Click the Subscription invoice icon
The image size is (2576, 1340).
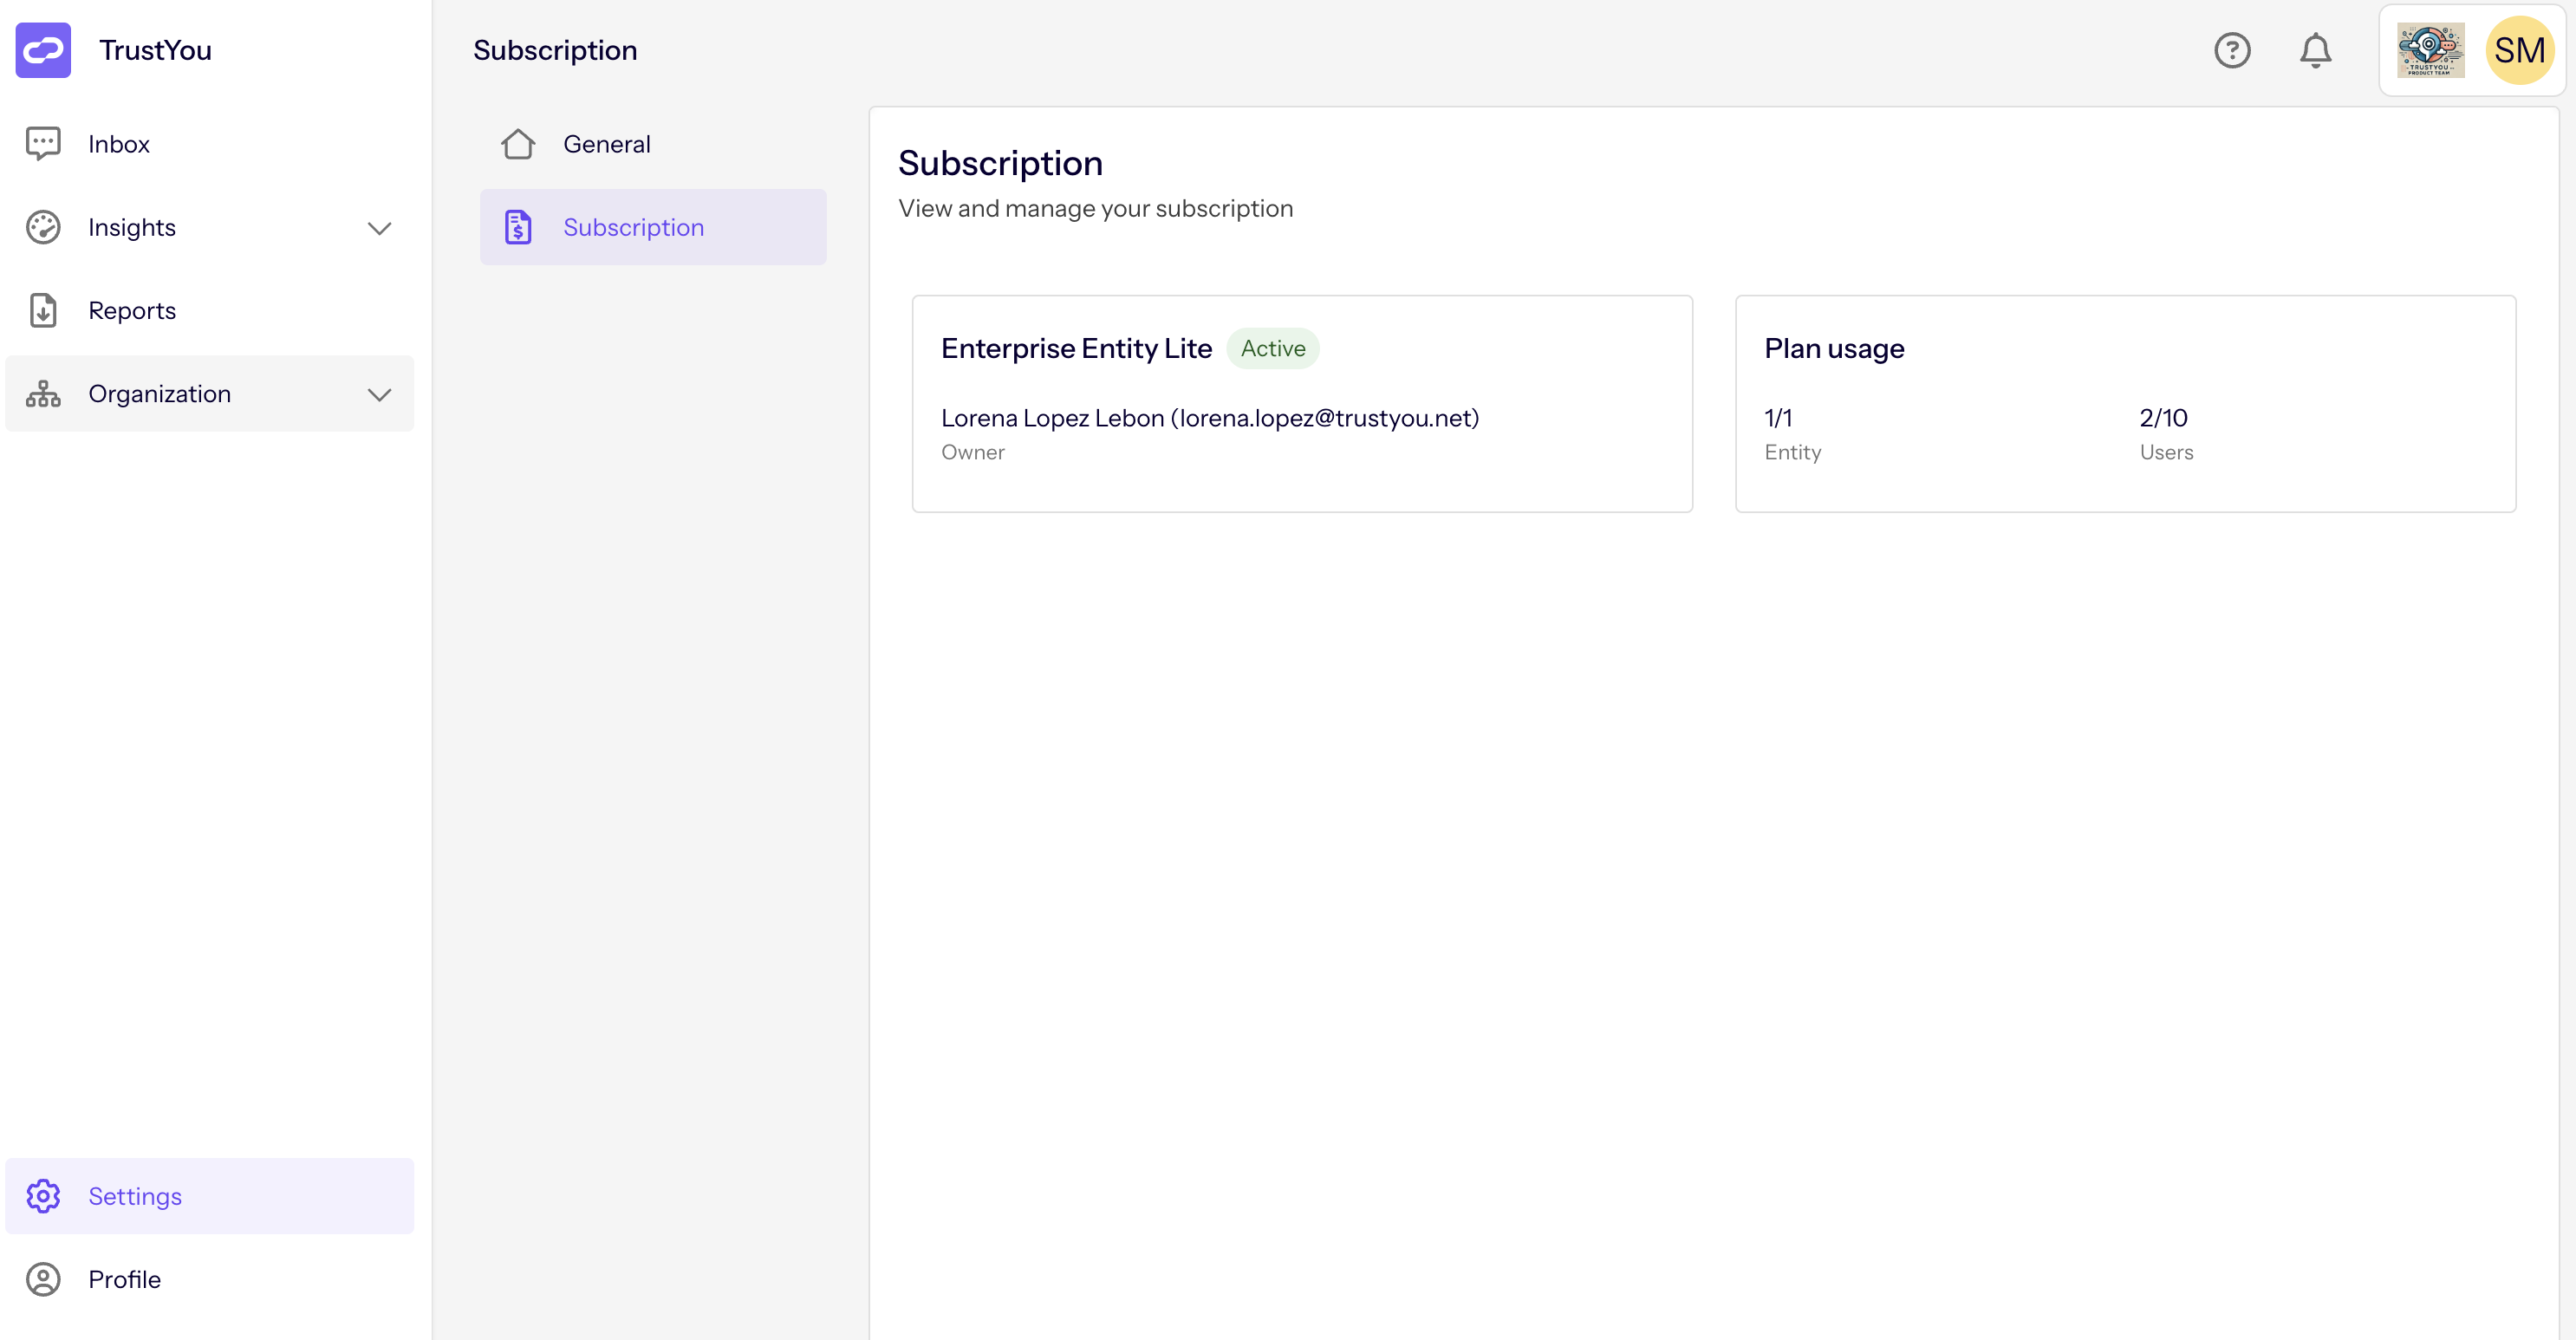518,227
